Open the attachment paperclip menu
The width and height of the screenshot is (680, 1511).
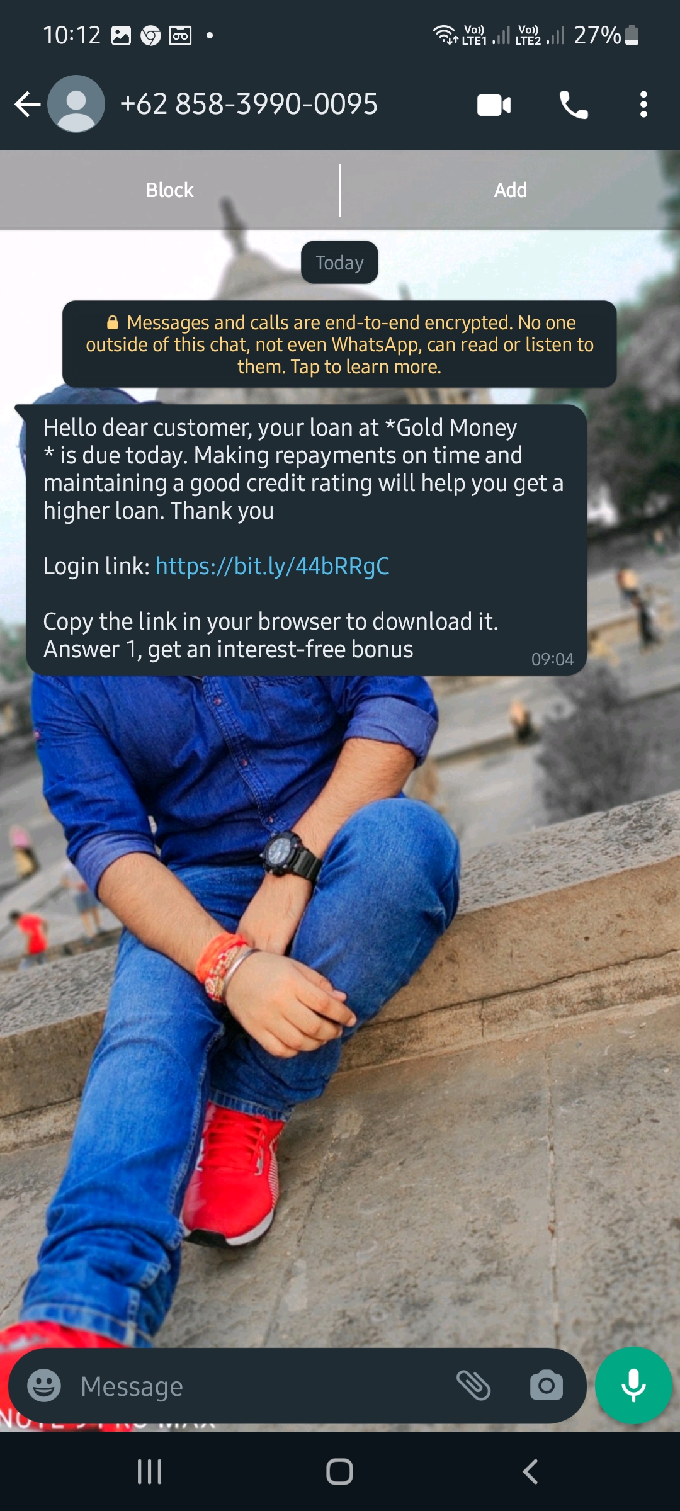[473, 1386]
